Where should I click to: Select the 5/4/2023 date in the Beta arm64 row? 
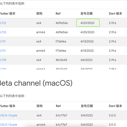coord(87,125)
